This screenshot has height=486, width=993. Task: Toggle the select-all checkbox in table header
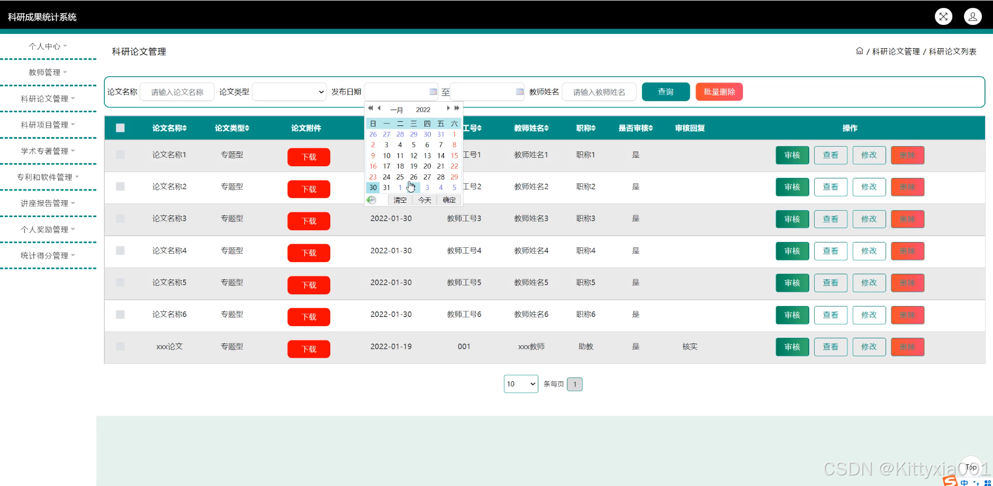click(x=120, y=128)
